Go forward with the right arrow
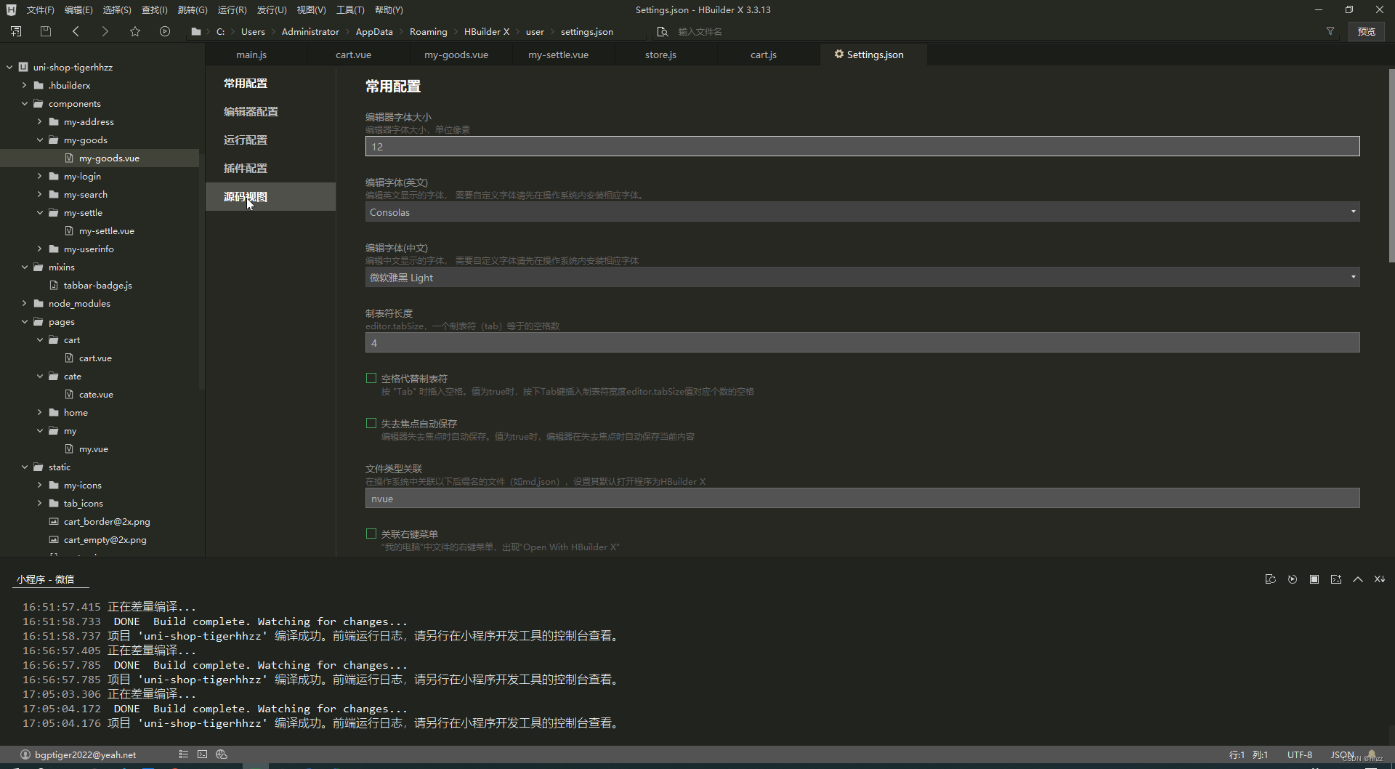 tap(105, 31)
